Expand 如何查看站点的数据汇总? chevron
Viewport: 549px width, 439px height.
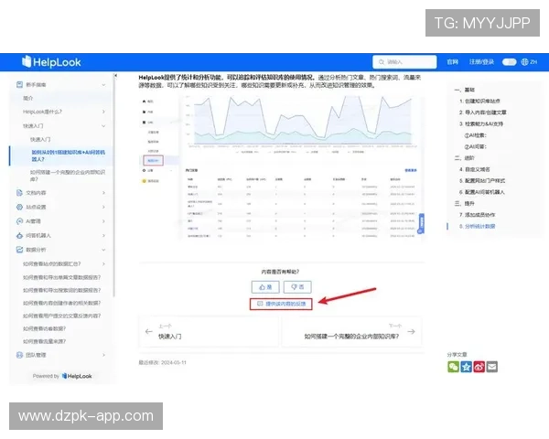(x=103, y=264)
